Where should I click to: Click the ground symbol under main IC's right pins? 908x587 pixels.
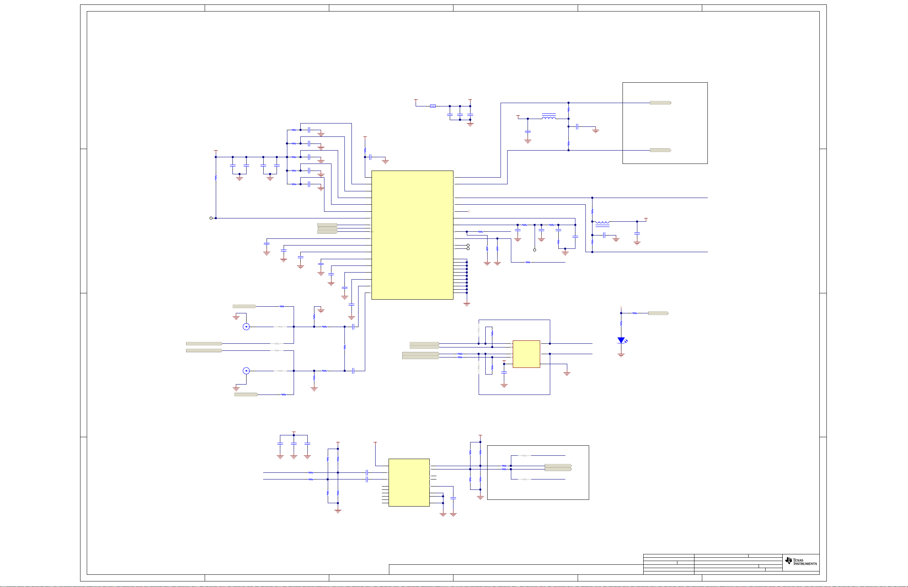[x=467, y=304]
